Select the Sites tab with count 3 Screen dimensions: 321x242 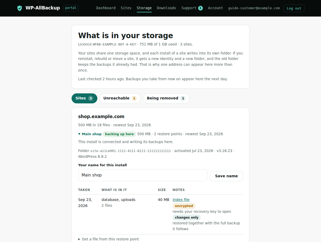click(x=84, y=98)
